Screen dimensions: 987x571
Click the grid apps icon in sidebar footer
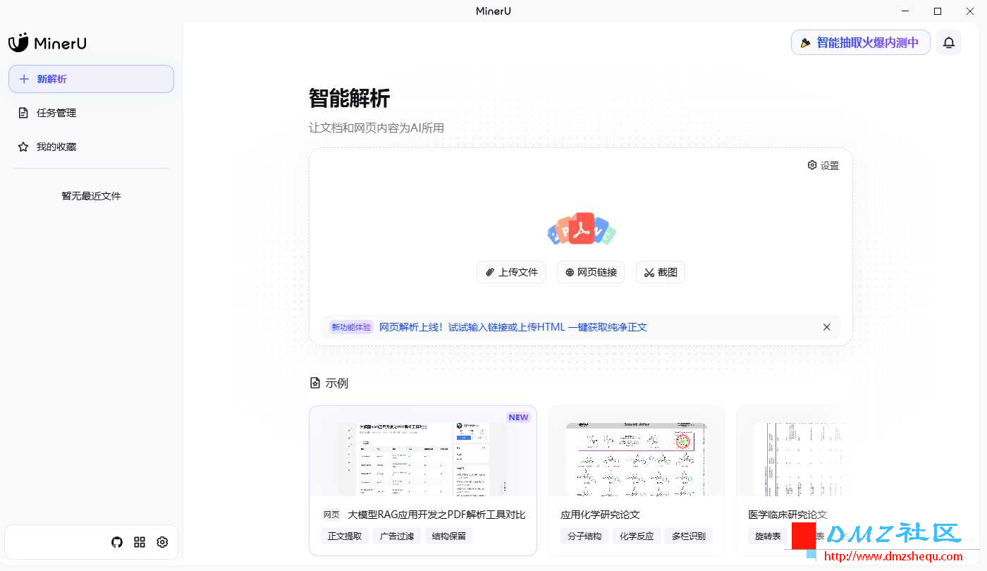click(140, 542)
